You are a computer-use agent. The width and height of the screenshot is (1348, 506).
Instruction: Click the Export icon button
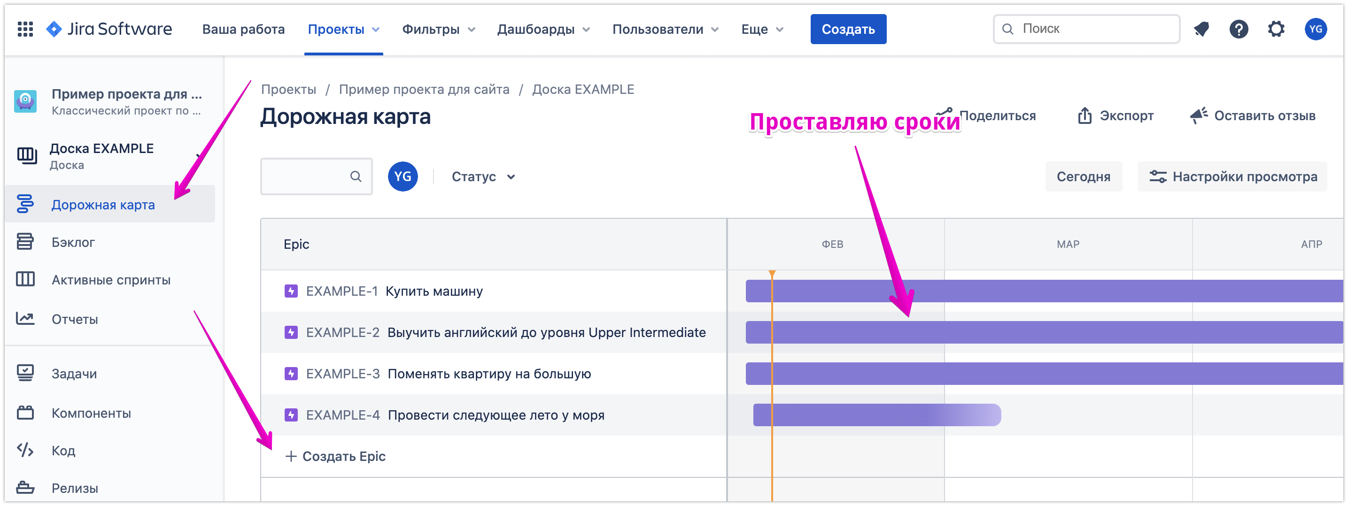pyautogui.click(x=1085, y=115)
